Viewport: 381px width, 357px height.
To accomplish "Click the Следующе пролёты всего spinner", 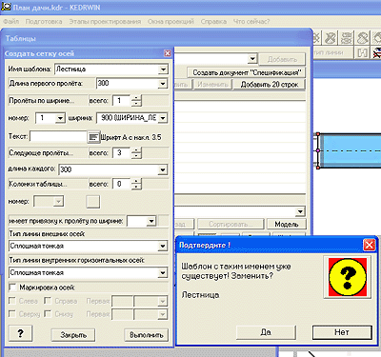I will (x=136, y=153).
